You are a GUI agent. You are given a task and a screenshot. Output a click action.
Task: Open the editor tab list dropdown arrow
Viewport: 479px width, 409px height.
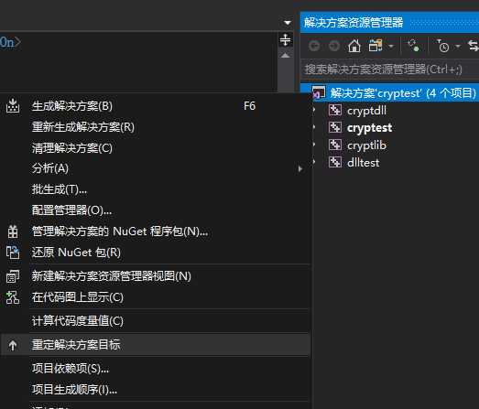[288, 23]
